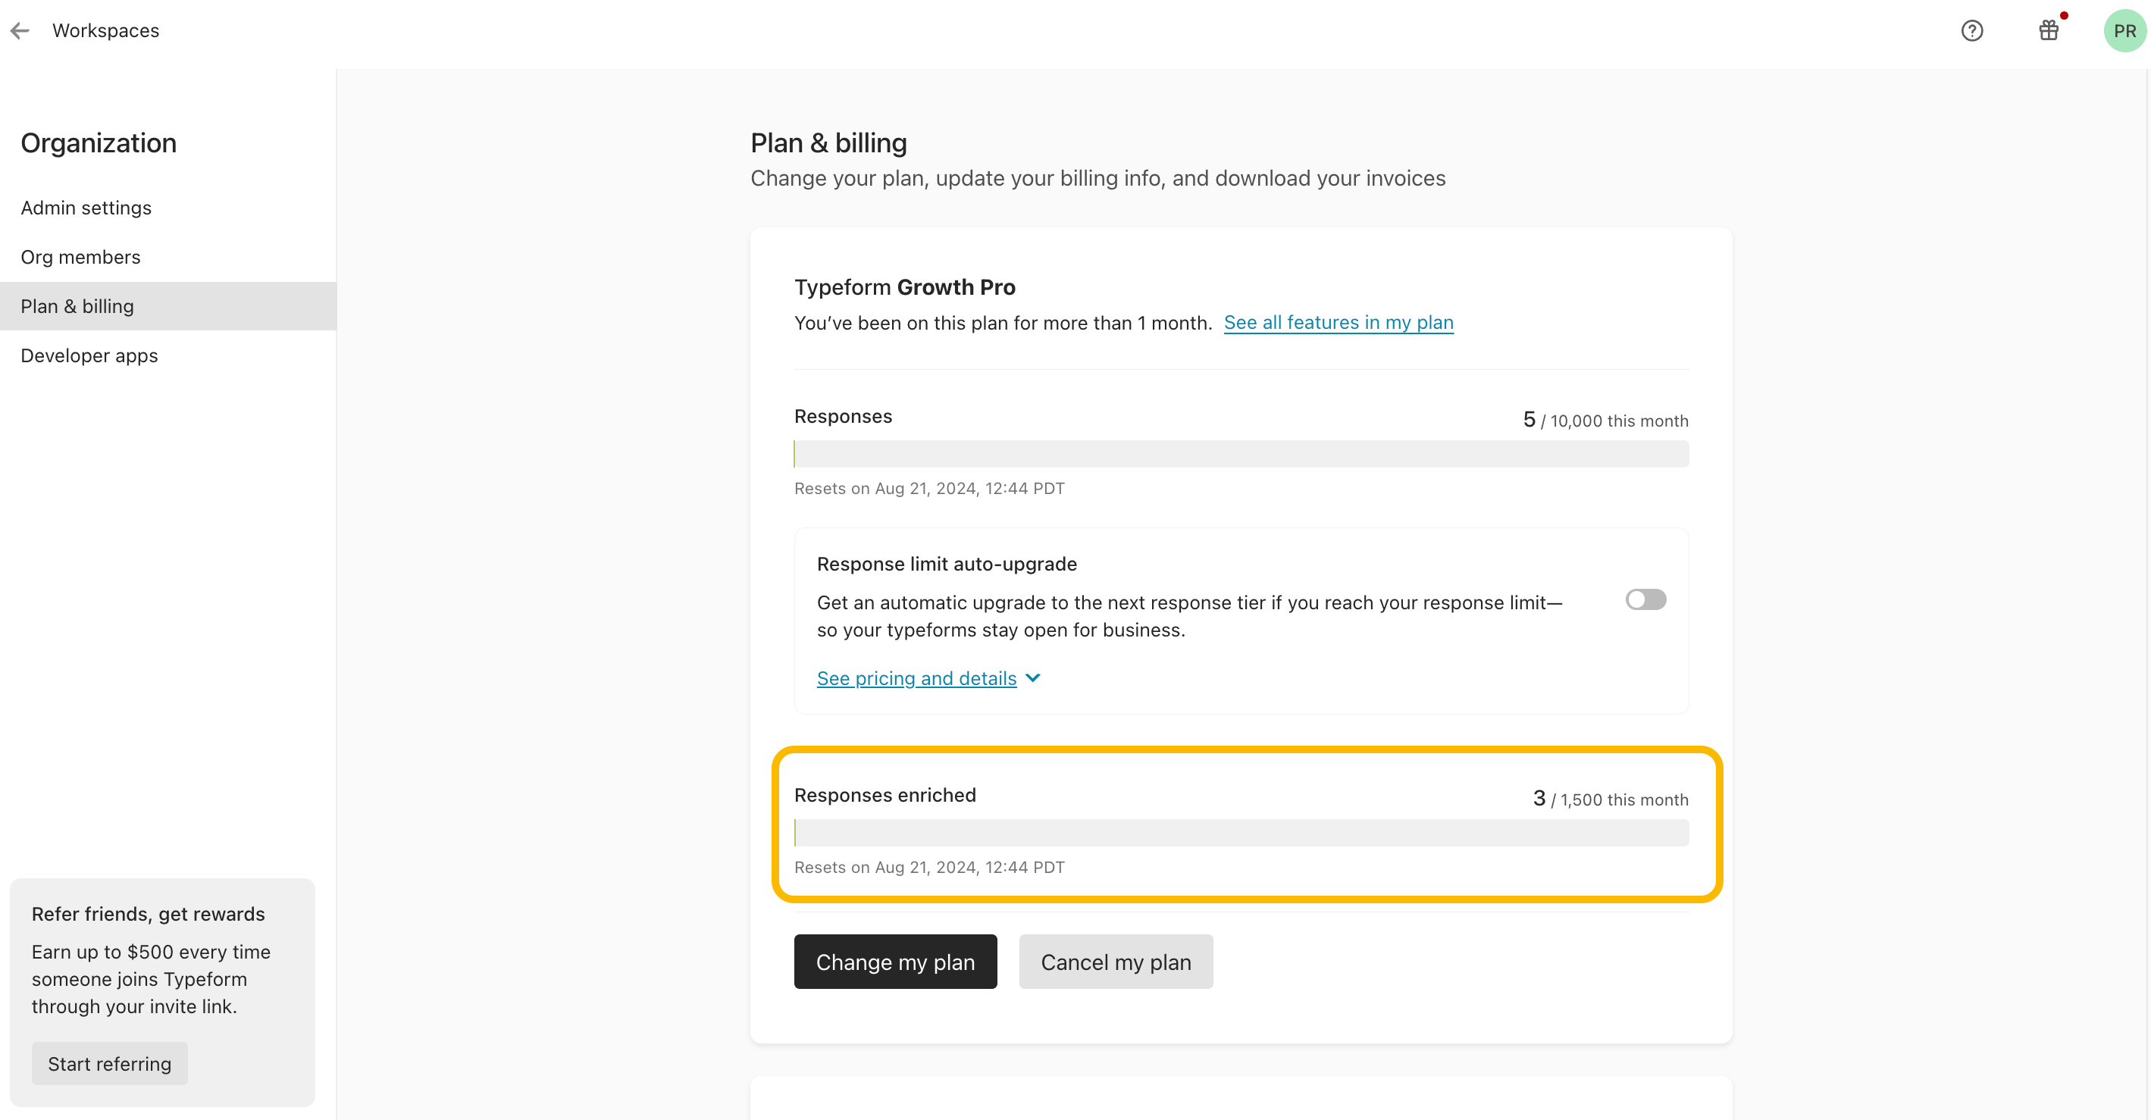Click the Organization sidebar heading

click(x=99, y=142)
